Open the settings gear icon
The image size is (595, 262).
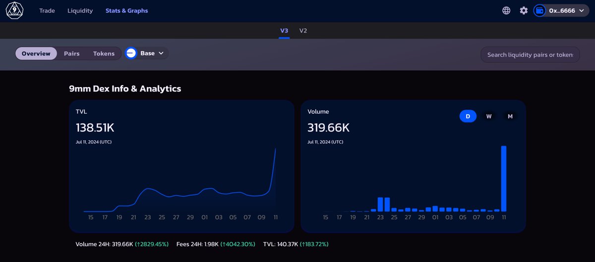pos(524,10)
